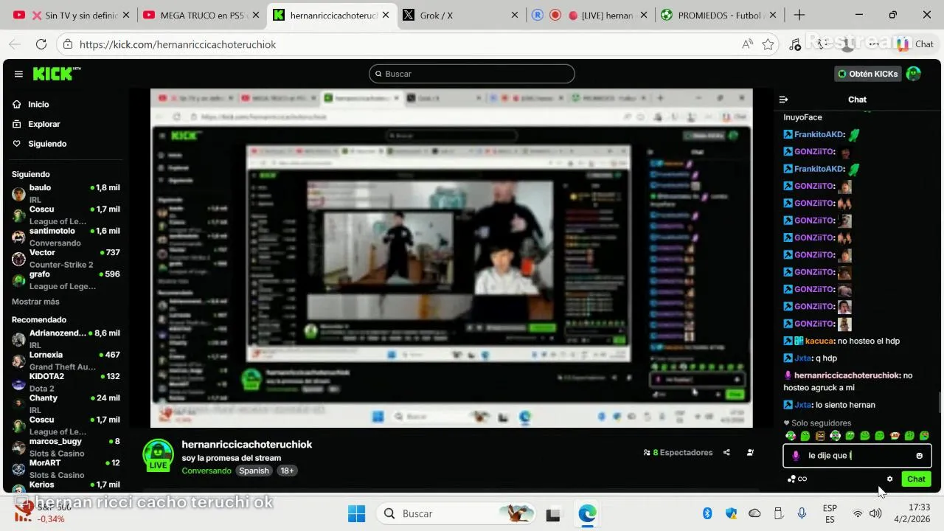Open Kerios recommended channel

click(x=66, y=485)
